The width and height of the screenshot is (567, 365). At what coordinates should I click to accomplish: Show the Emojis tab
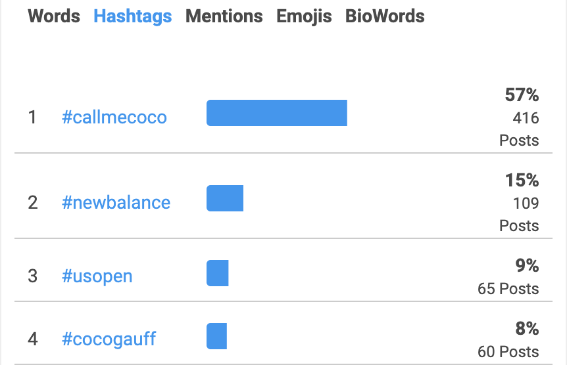[304, 16]
